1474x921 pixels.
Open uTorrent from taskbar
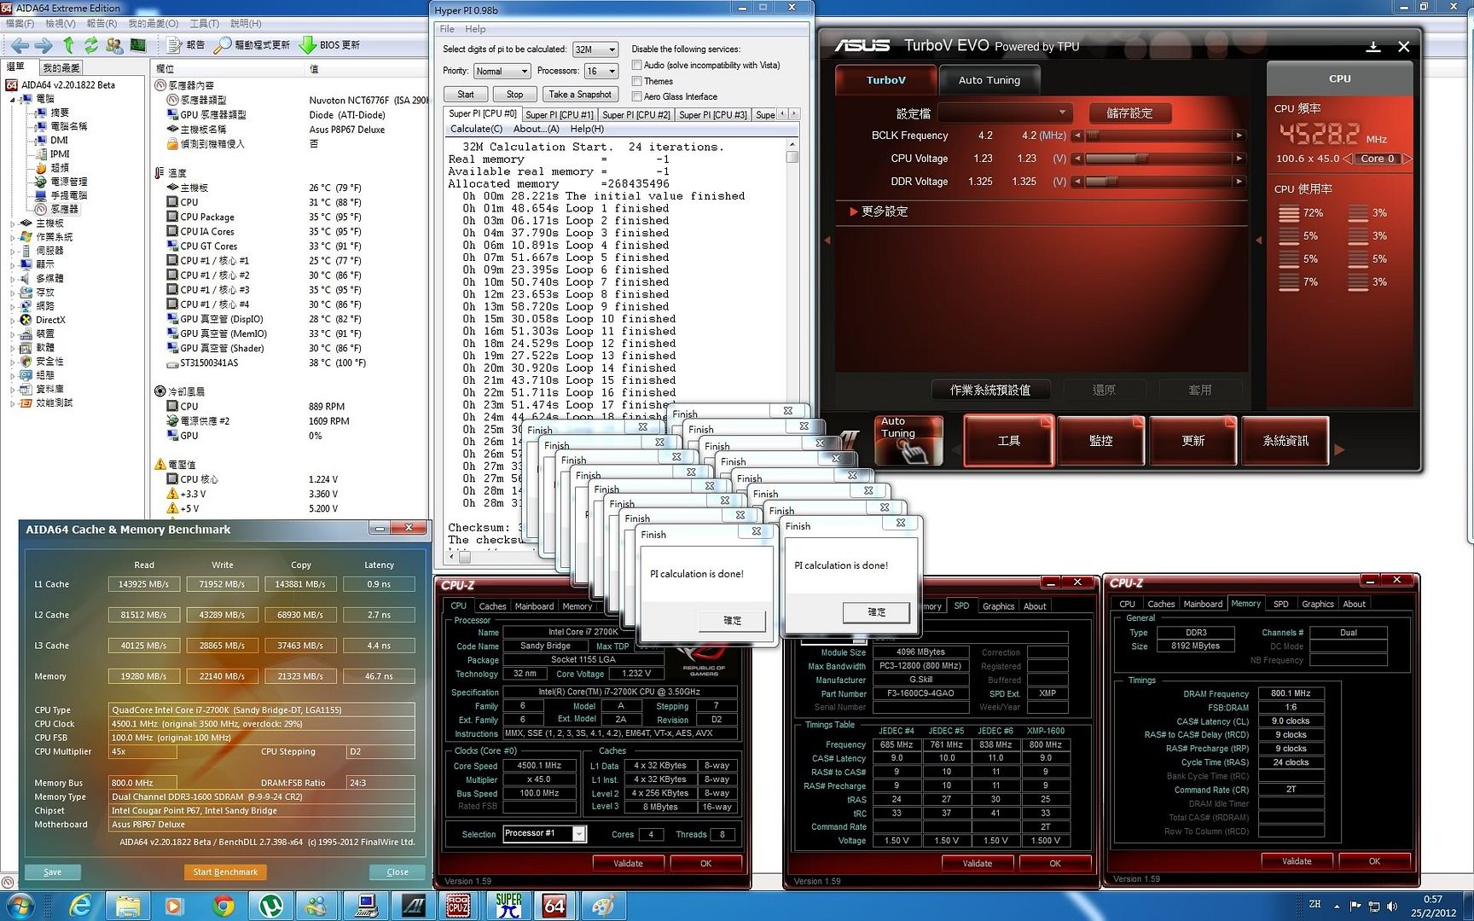(x=271, y=906)
